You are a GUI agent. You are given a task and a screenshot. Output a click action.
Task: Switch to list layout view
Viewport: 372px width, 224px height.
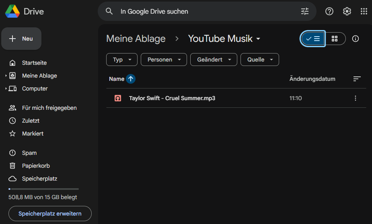pyautogui.click(x=313, y=39)
